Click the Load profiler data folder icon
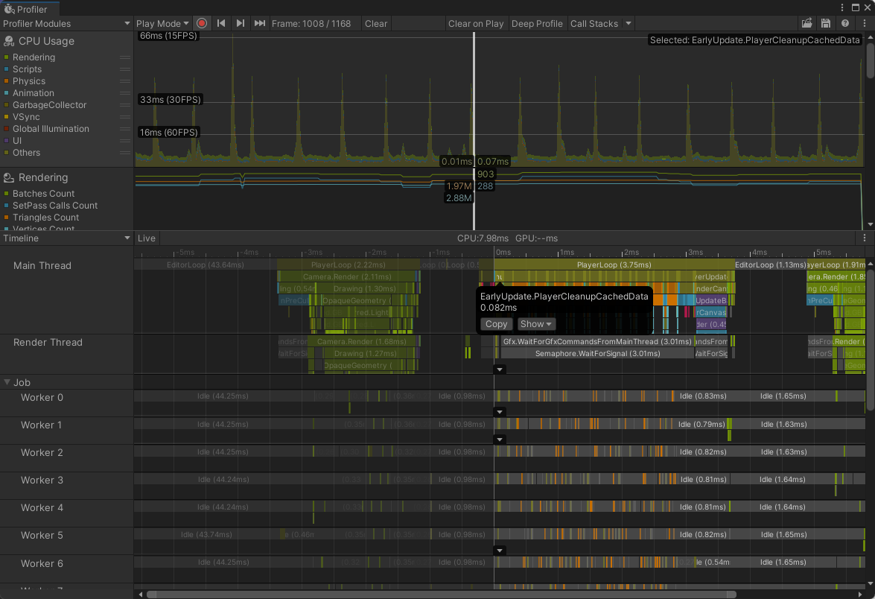 click(806, 24)
